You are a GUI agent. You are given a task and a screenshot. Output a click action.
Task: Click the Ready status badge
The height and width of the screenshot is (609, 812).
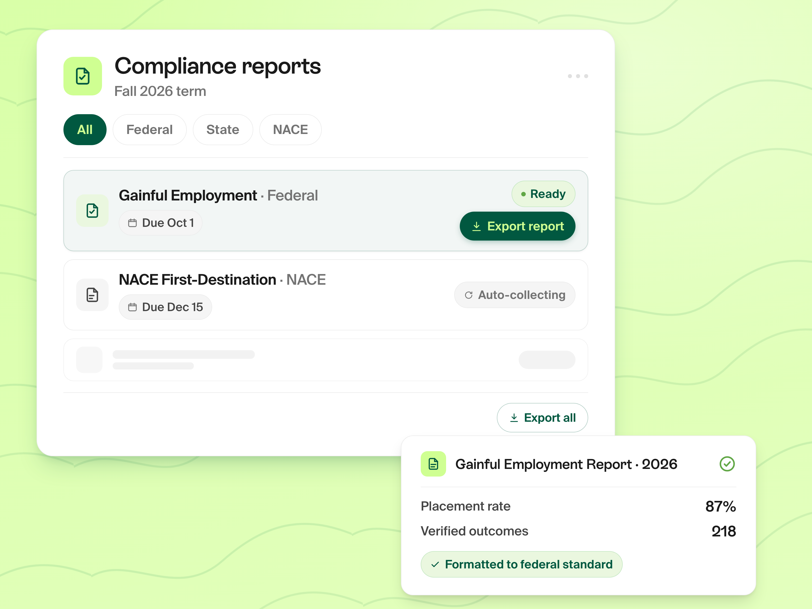[543, 194]
